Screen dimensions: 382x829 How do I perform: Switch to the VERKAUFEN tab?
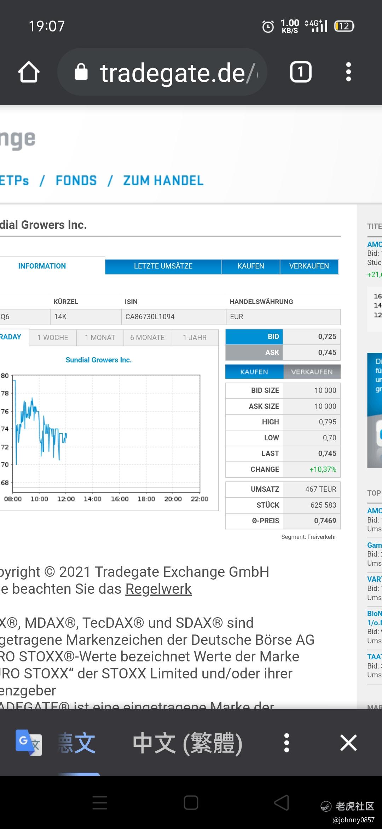tap(309, 266)
